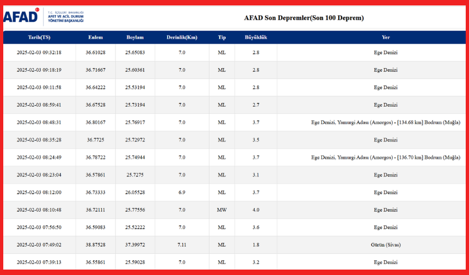The width and height of the screenshot is (469, 275).
Task: Click the Yer column header
Action: tap(386, 38)
